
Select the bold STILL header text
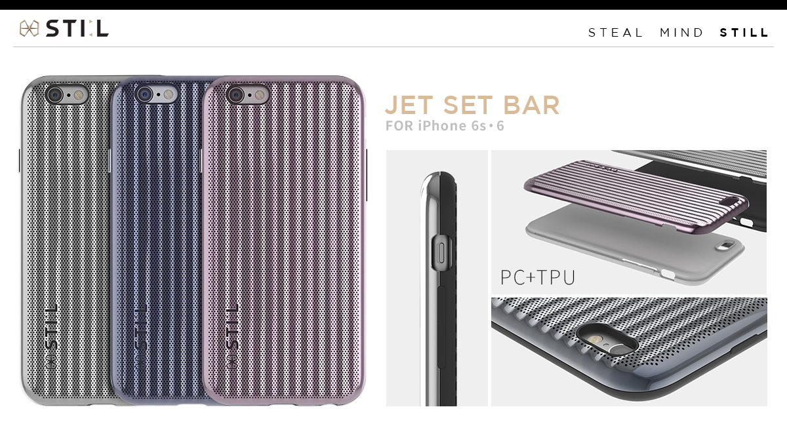744,33
